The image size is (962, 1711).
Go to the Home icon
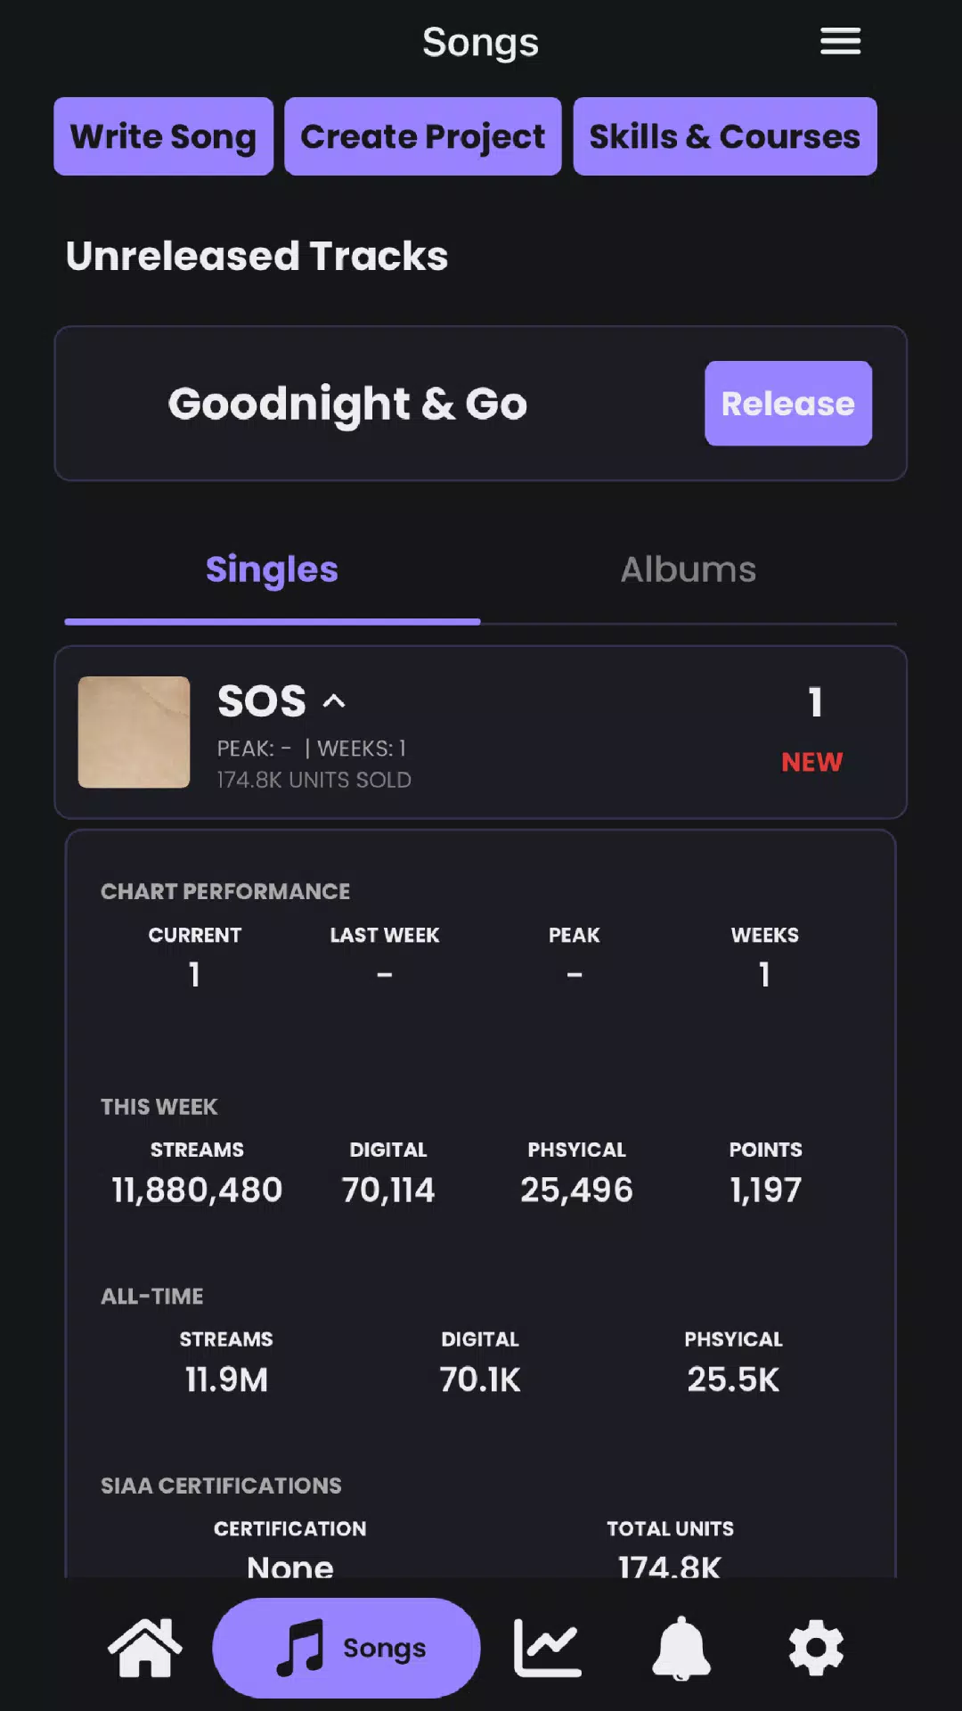click(144, 1648)
